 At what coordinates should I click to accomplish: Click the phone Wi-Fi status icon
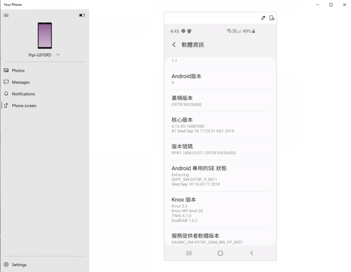[x=229, y=31]
